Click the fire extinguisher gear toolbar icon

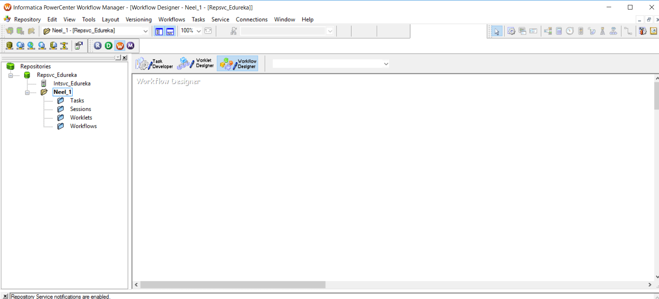(643, 31)
